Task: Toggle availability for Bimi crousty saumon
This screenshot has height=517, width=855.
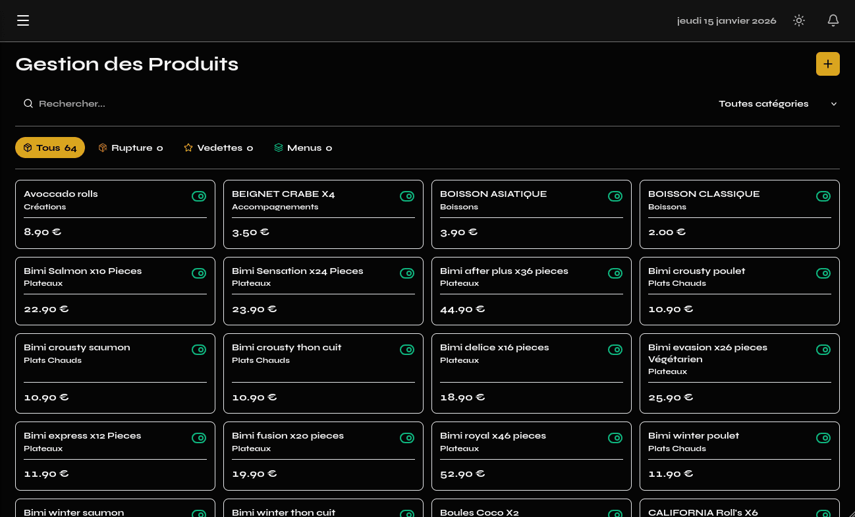Action: click(199, 350)
